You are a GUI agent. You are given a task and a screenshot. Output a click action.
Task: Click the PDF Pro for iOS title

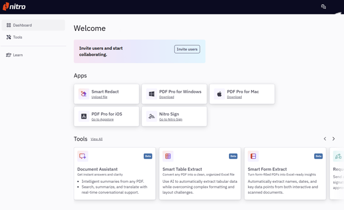click(107, 114)
